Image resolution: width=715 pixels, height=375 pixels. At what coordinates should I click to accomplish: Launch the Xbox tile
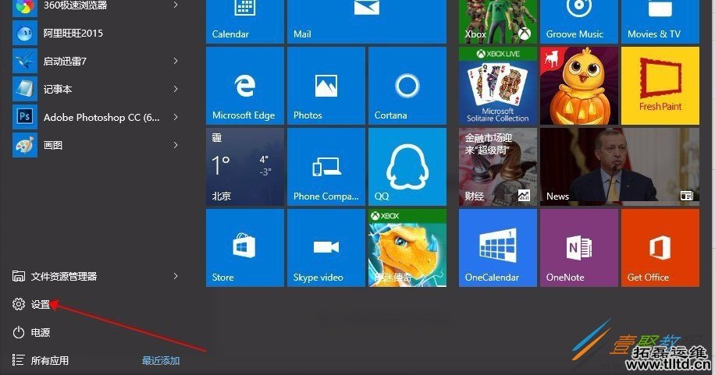(x=497, y=22)
